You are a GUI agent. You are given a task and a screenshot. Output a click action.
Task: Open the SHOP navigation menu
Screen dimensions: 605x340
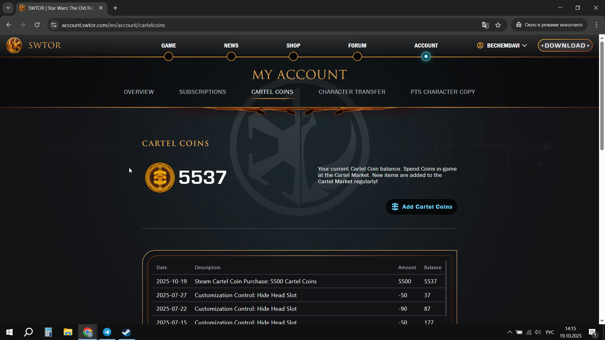[x=293, y=46]
